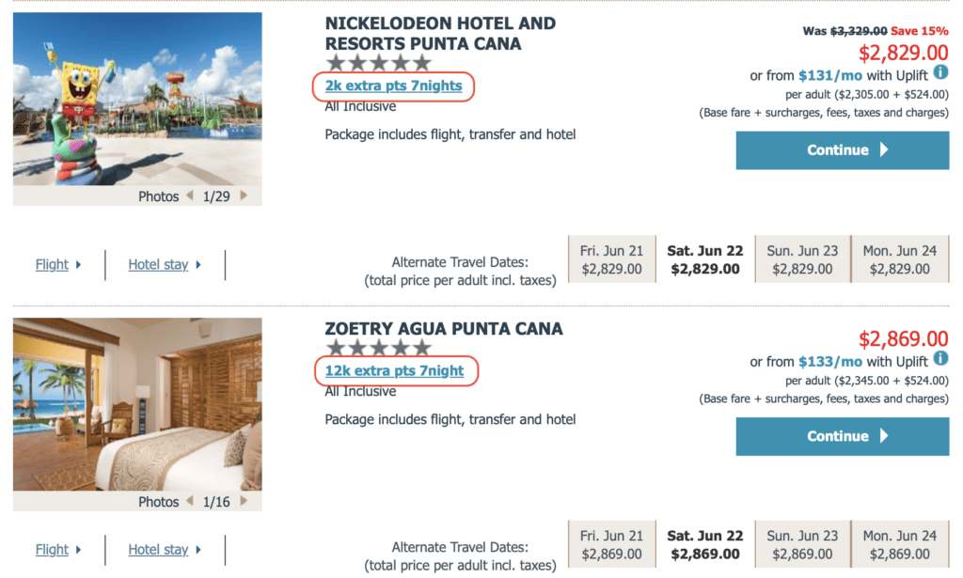The width and height of the screenshot is (963, 578).
Task: Continue with the Nickelodeon $2,829 package
Action: tap(842, 150)
